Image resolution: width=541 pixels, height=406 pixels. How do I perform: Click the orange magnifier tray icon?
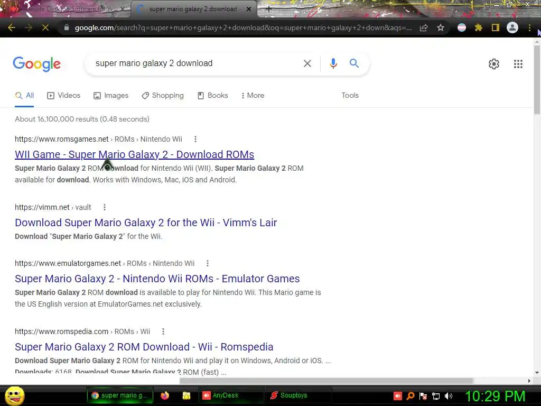pyautogui.click(x=410, y=396)
